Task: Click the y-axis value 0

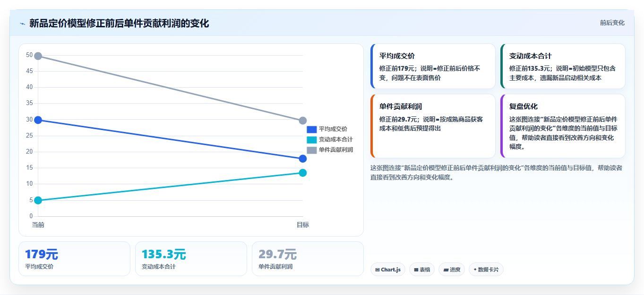Action: point(31,216)
